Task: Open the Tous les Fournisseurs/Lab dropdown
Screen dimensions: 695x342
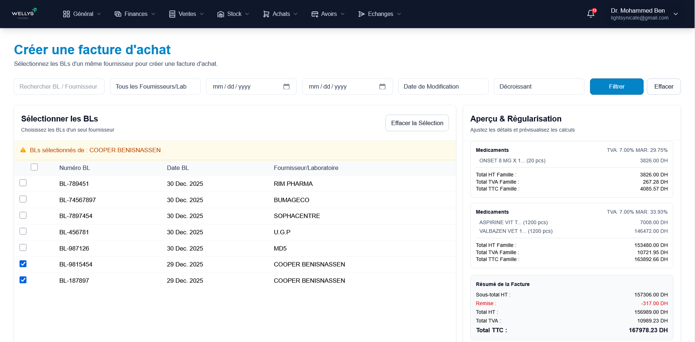Action: tap(155, 86)
